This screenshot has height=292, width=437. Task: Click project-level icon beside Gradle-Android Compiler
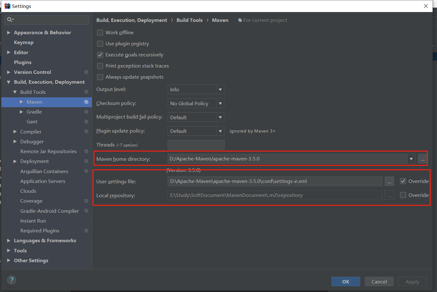click(86, 211)
